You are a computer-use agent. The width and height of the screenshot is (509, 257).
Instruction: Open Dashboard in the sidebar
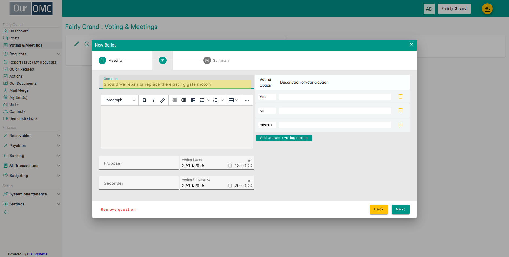tap(19, 31)
